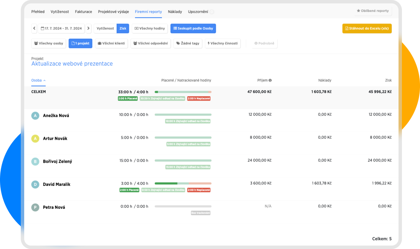420x249 pixels.
Task: Click David Maralik's hours progress bar
Action: (x=183, y=184)
